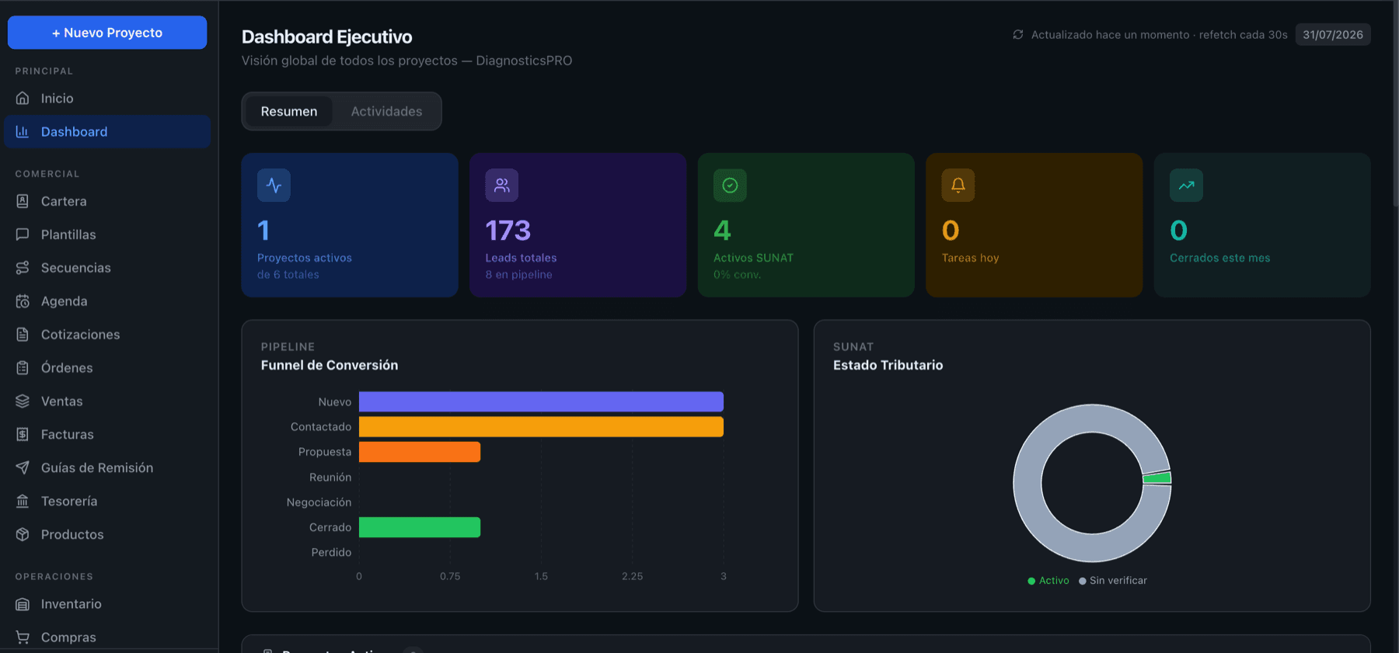This screenshot has width=1399, height=653.
Task: Open the Agenda section
Action: (x=107, y=301)
